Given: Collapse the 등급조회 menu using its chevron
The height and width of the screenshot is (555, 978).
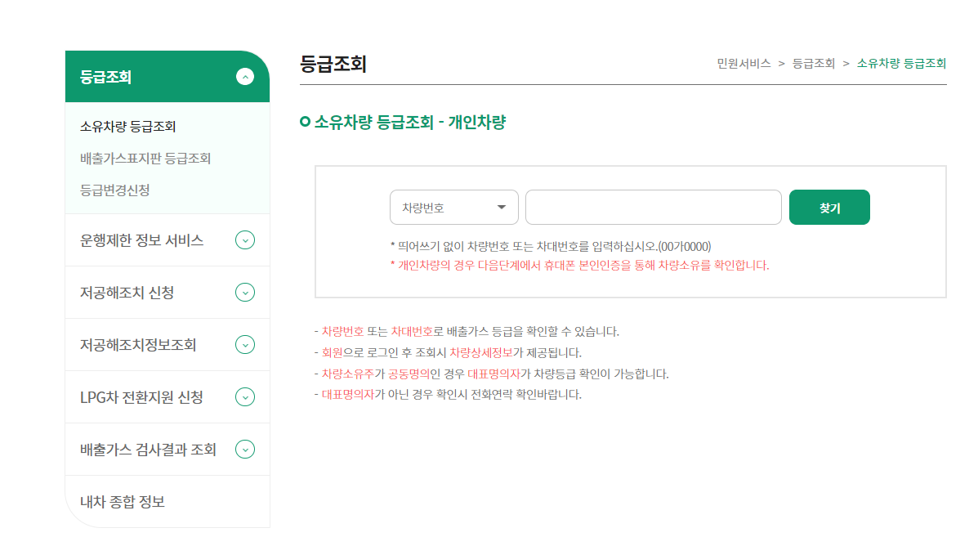Looking at the screenshot, I should click(243, 75).
